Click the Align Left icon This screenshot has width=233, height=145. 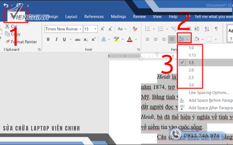point(148,39)
